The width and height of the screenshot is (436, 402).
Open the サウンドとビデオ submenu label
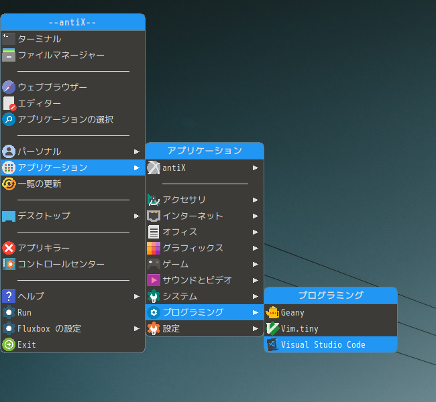[x=197, y=280]
